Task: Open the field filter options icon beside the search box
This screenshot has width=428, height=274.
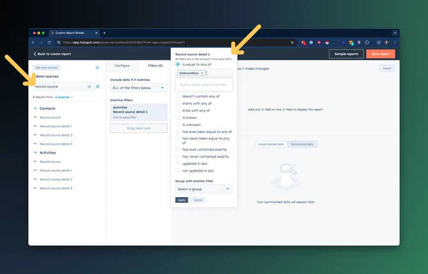Action: [x=98, y=86]
